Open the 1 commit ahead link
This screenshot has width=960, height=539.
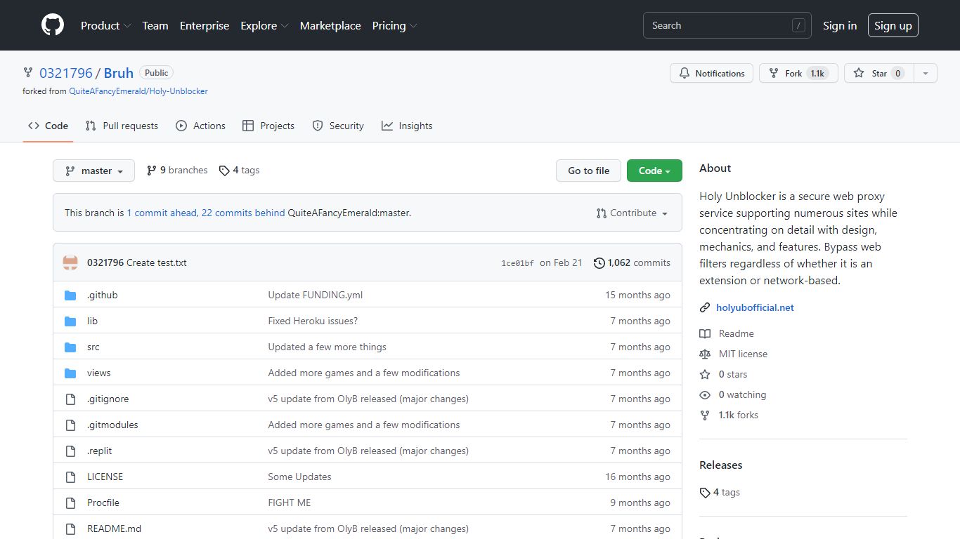162,213
